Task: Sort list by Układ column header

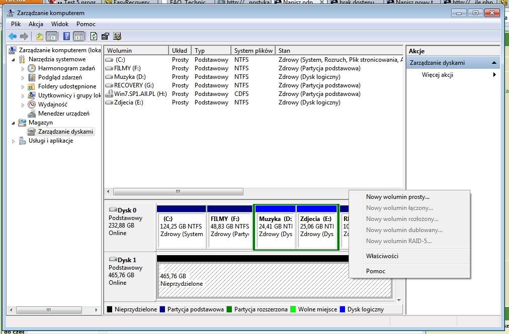Action: (x=180, y=51)
